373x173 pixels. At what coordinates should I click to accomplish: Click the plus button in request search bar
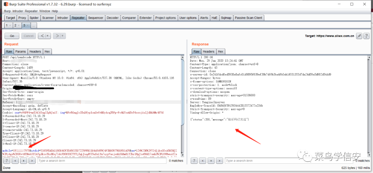tap(23, 161)
